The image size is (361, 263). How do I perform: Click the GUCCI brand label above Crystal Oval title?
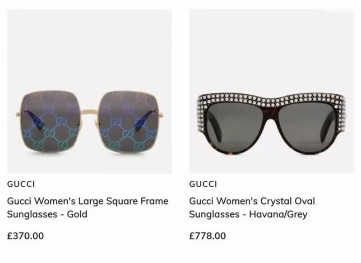click(203, 184)
